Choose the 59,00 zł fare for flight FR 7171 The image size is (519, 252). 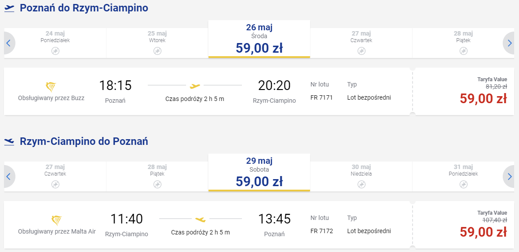(x=483, y=99)
